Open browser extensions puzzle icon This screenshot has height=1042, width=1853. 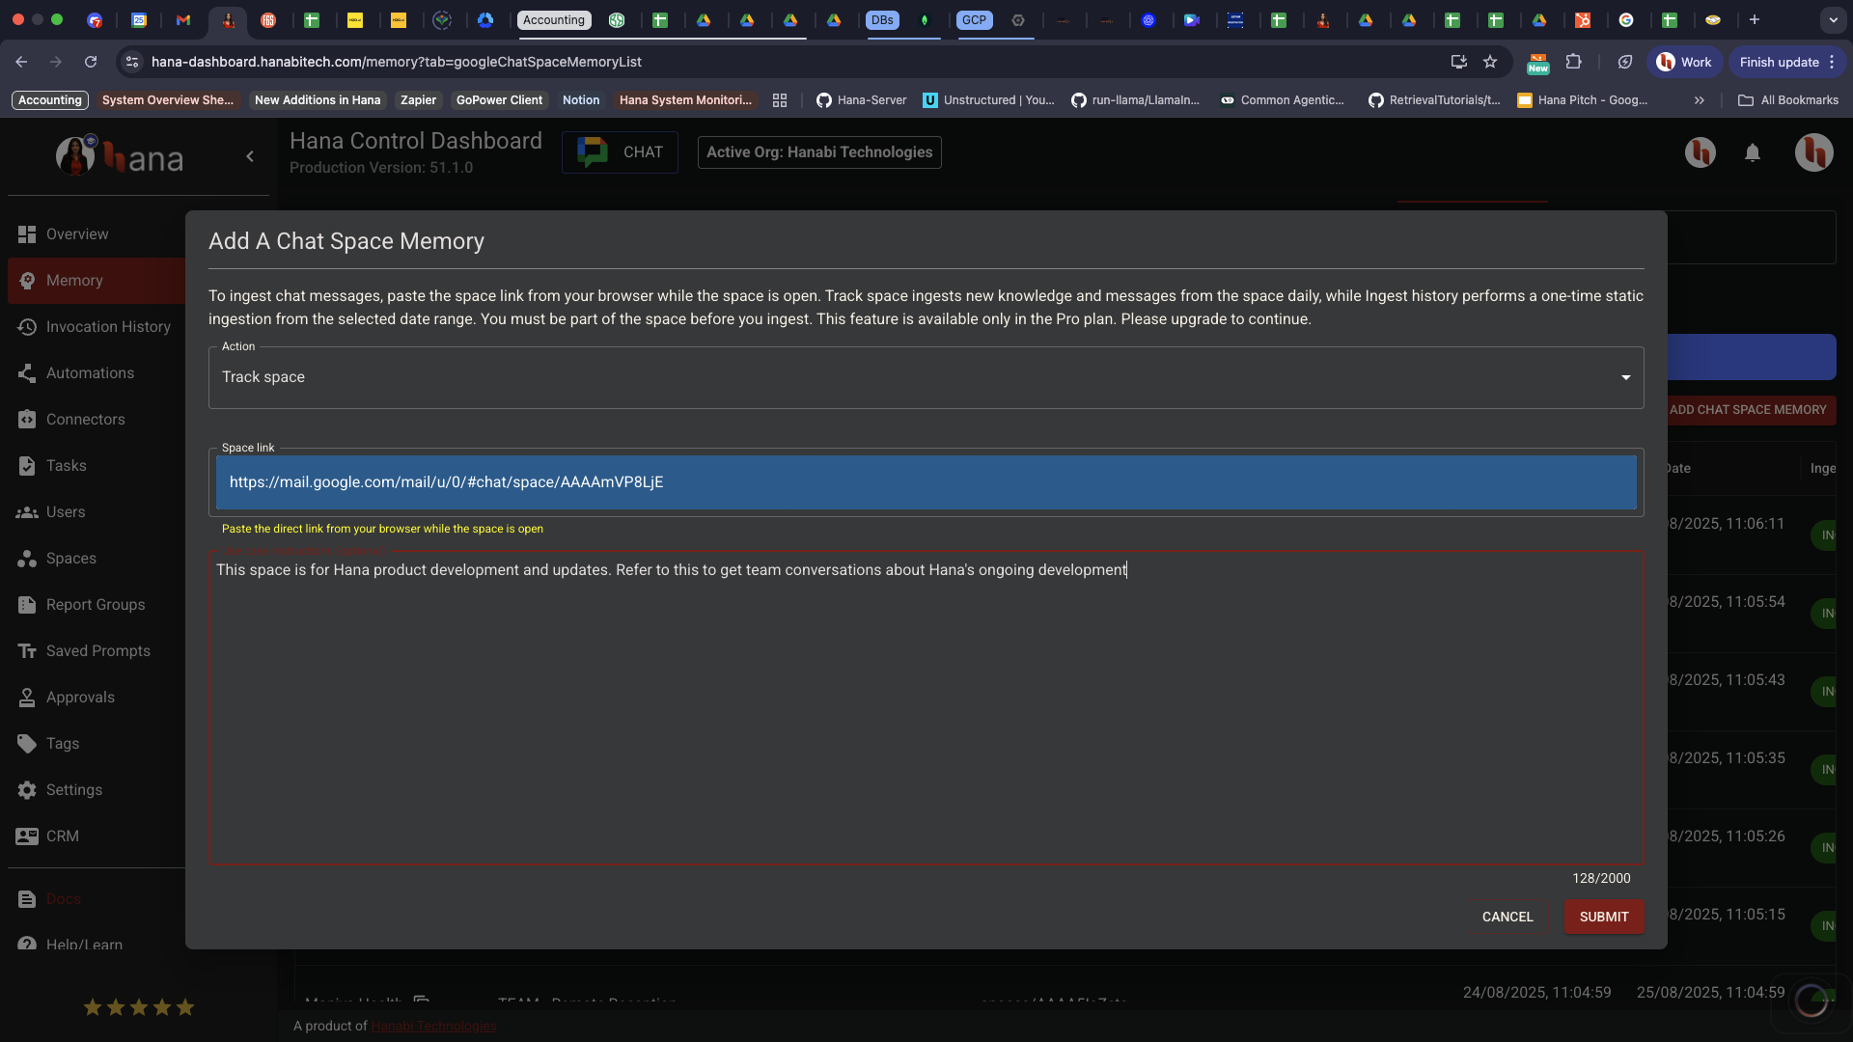click(x=1574, y=62)
